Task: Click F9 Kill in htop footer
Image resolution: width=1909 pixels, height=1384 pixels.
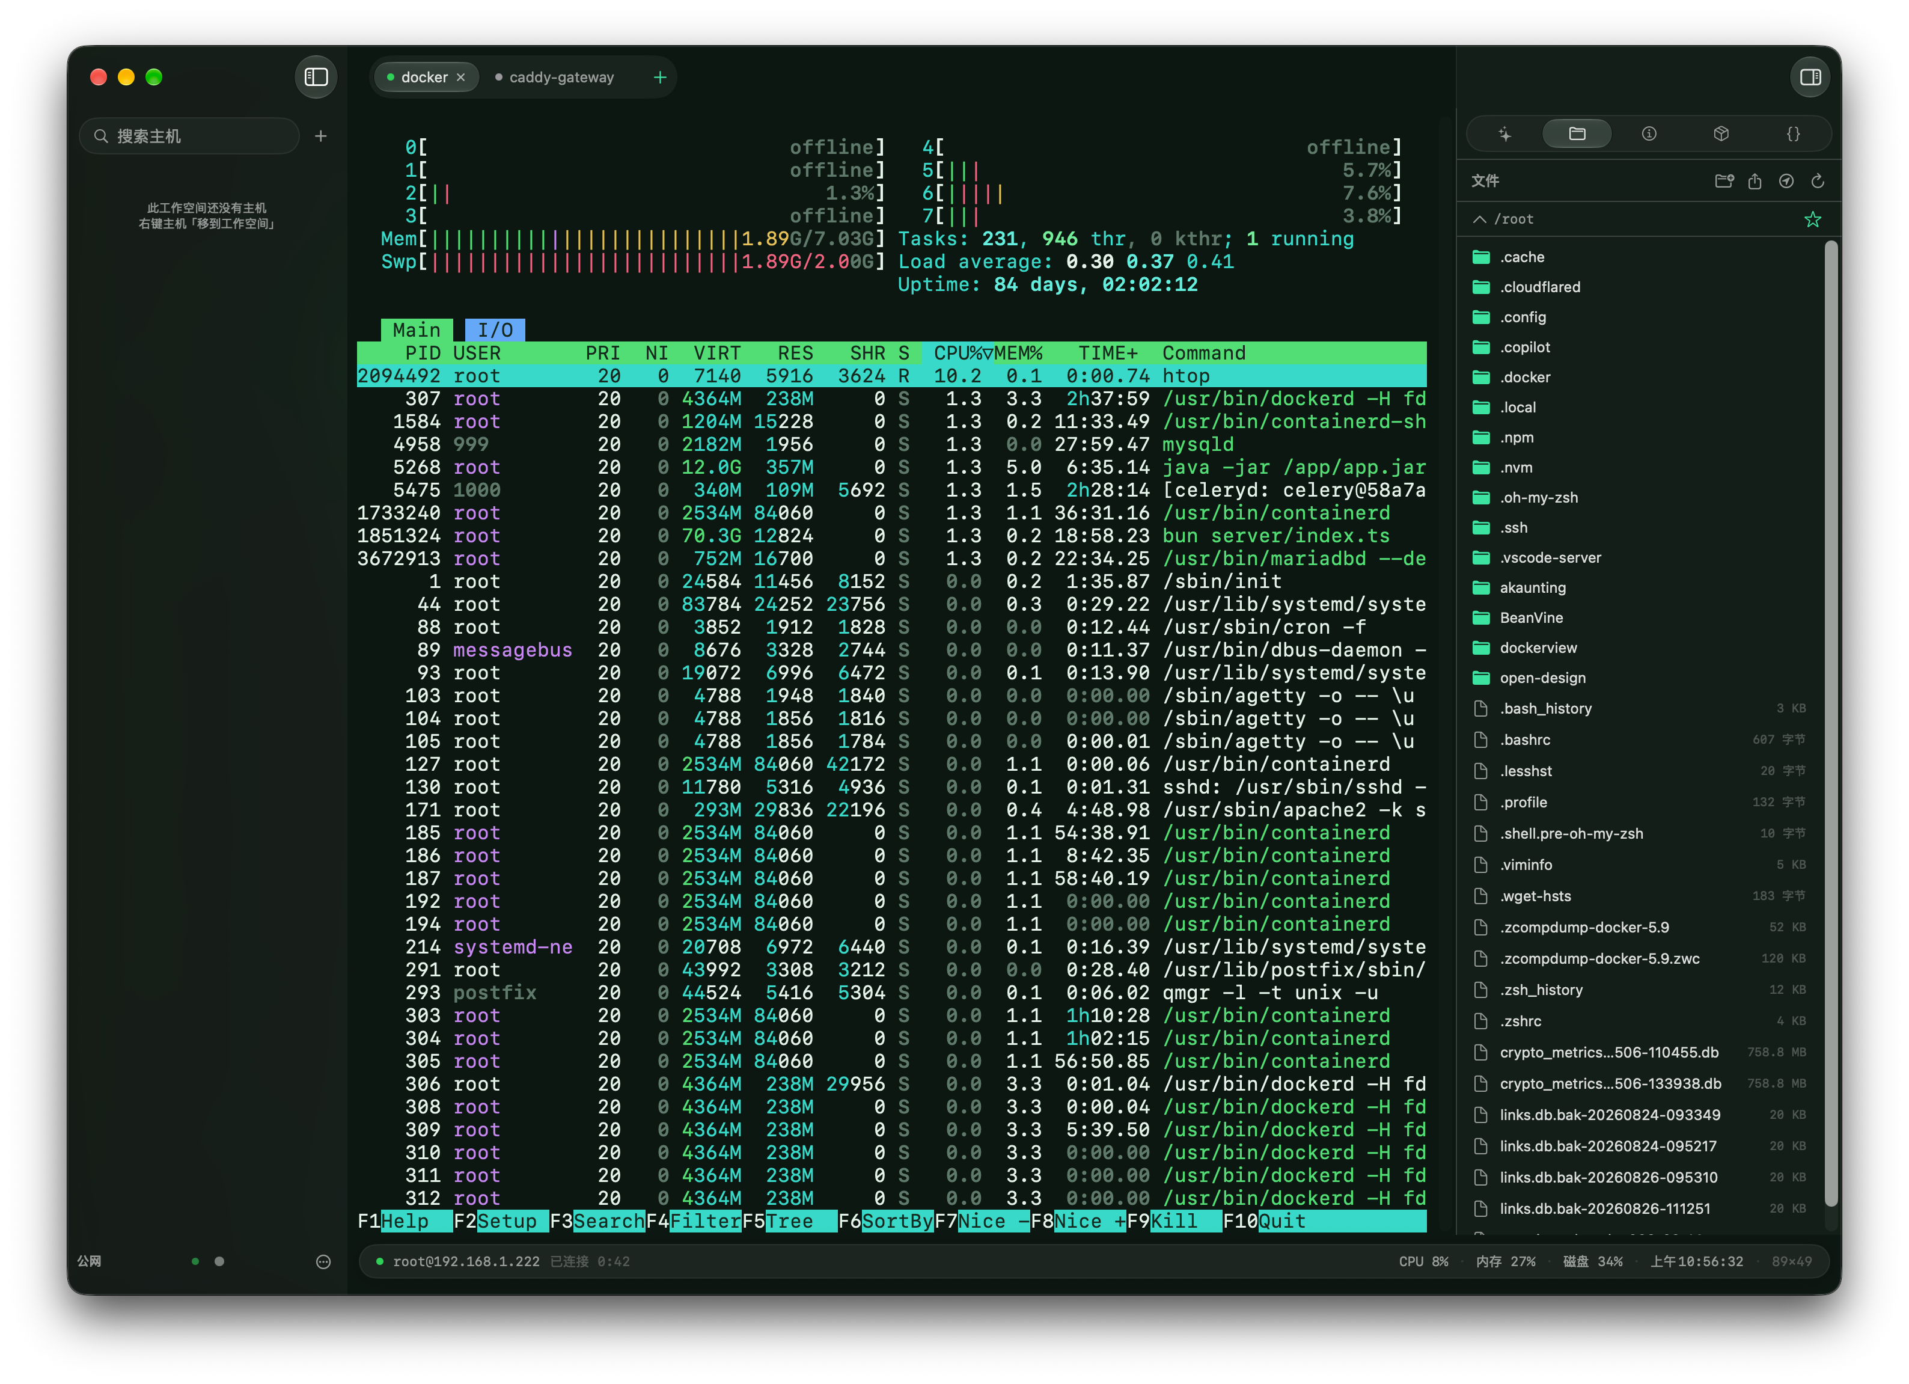Action: pos(1174,1222)
